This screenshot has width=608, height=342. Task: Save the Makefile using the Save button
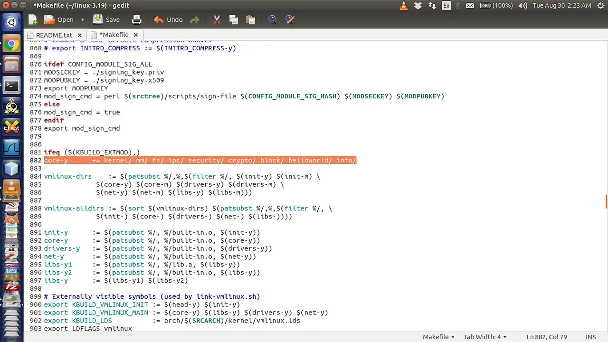106,19
